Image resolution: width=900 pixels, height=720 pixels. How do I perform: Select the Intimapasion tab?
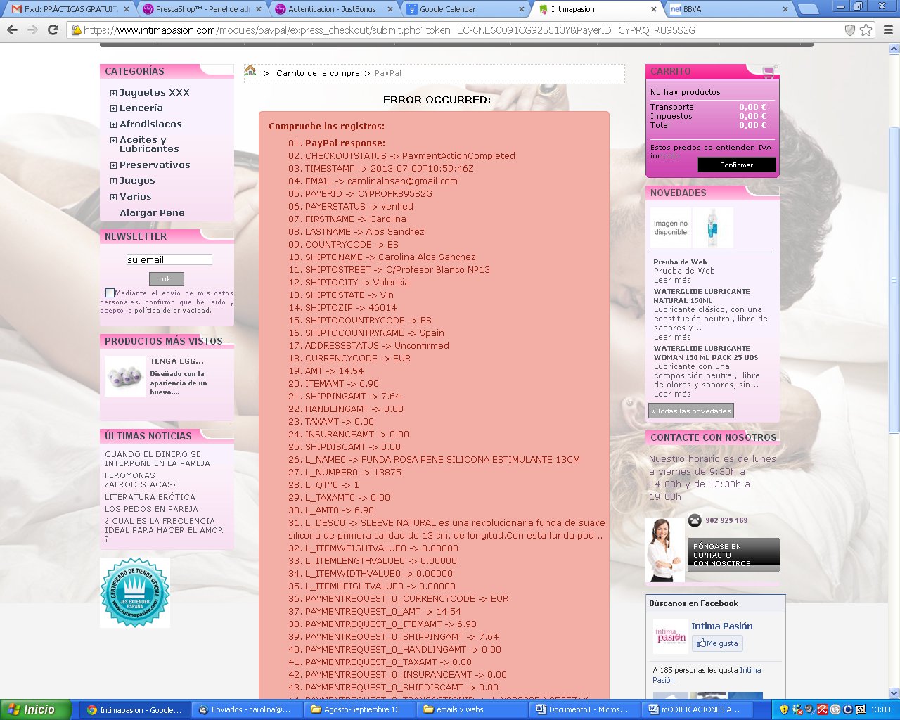pyautogui.click(x=596, y=9)
